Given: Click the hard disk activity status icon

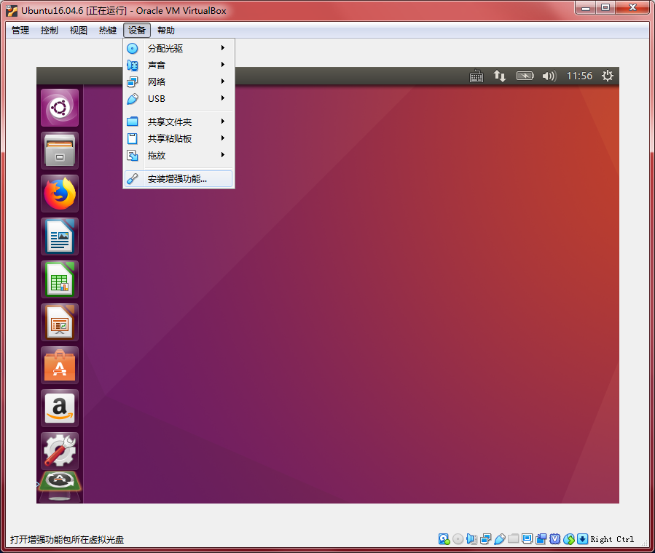Looking at the screenshot, I should pos(444,539).
